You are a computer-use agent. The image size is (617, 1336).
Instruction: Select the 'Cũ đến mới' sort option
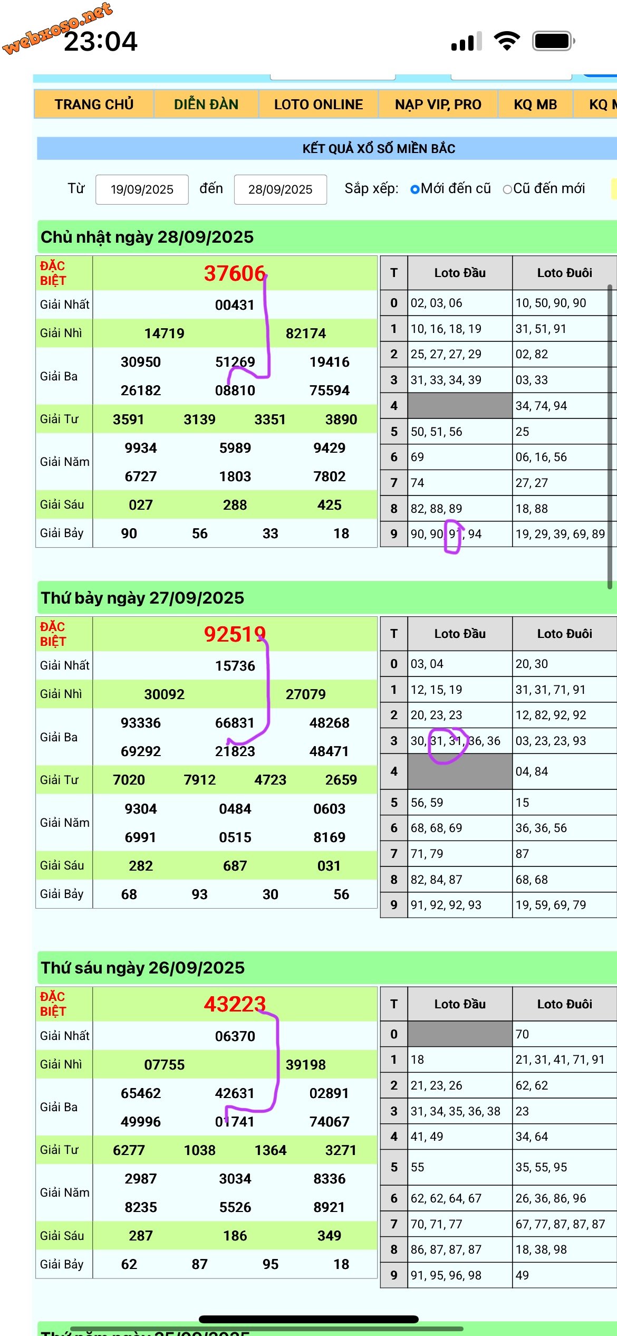(x=507, y=189)
